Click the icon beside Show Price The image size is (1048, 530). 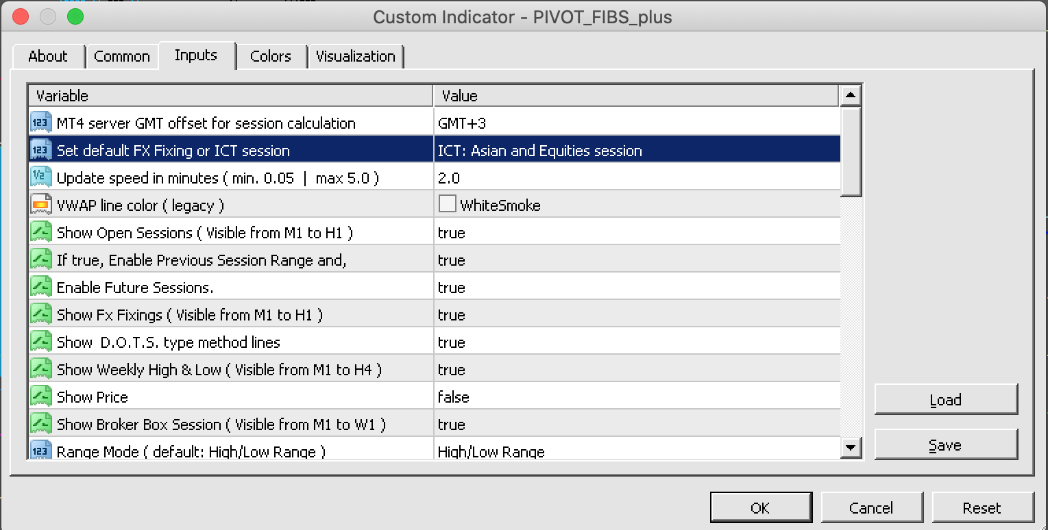(41, 397)
